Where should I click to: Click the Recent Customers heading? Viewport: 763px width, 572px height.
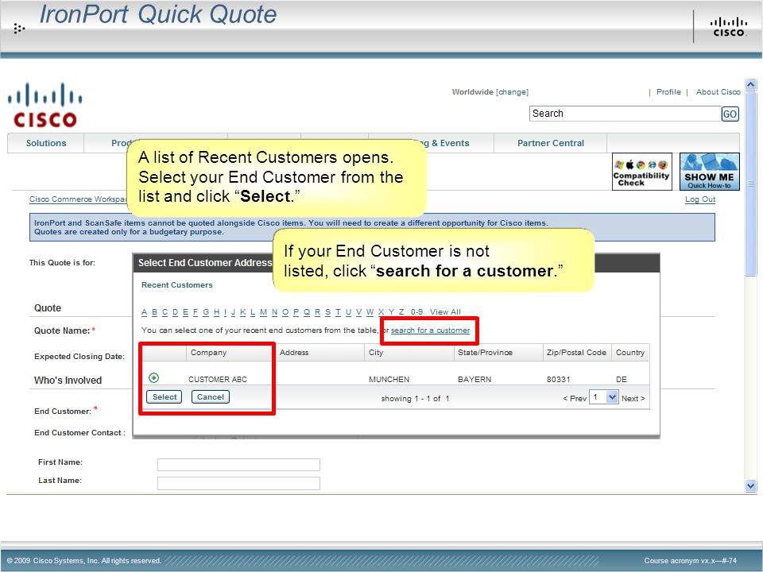click(176, 285)
